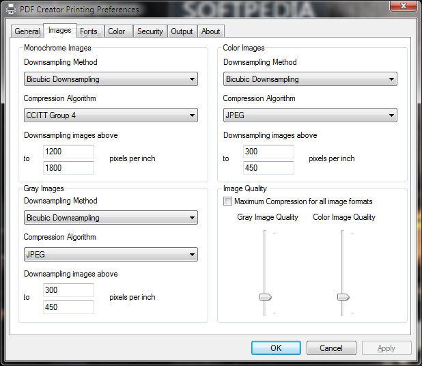Viewport: 422px width, 366px height.
Task: Show the About tab
Action: click(211, 31)
